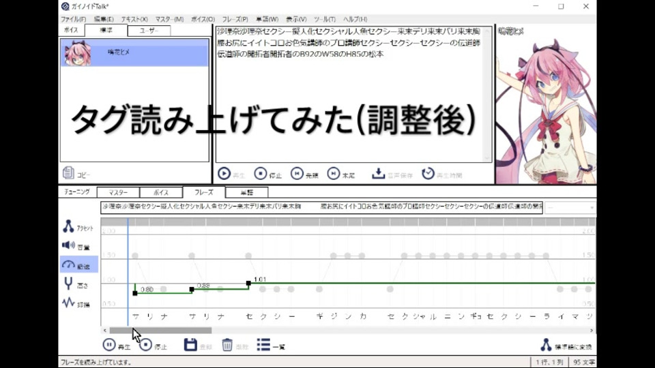Click the mora label ギョ below graph
Image resolution: width=655 pixels, height=368 pixels.
(476, 316)
